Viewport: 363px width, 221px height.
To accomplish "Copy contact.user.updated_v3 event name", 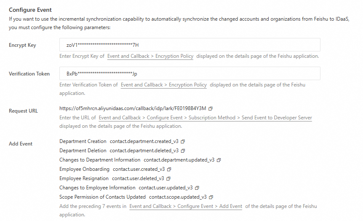I will coord(197,188).
